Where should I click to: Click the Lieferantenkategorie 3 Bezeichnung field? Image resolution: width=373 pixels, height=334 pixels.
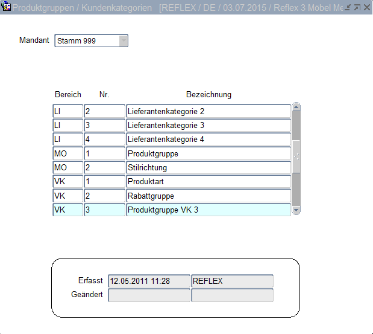point(208,126)
